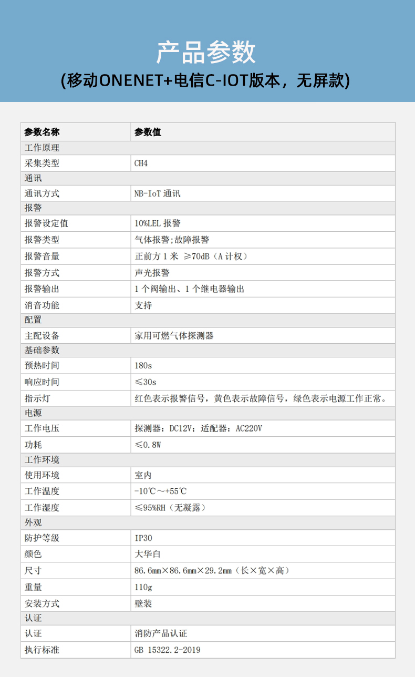The image size is (415, 677).
Task: Click the 预热时间 label
Action: (x=42, y=365)
